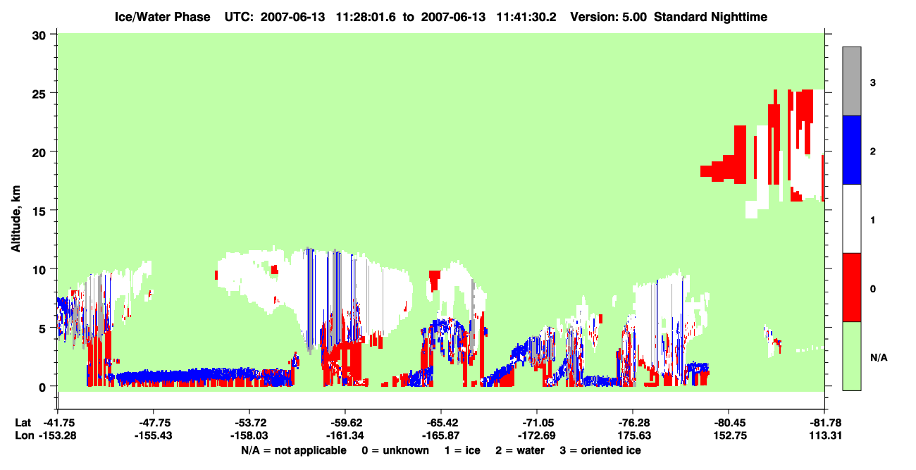Click the legend text '2 = water'
This screenshot has width=916, height=470.
[x=520, y=450]
